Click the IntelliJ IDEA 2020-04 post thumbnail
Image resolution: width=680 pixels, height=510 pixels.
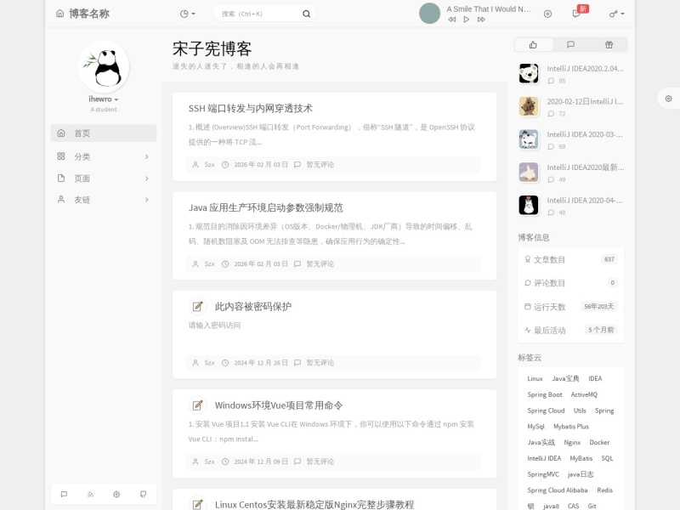pos(529,205)
